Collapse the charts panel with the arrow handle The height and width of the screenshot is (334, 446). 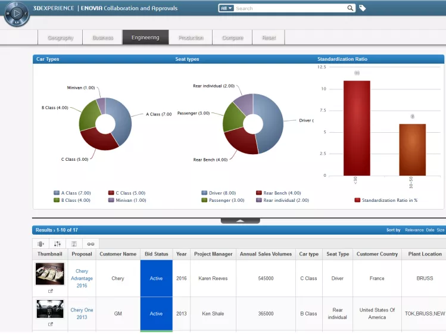pyautogui.click(x=241, y=221)
